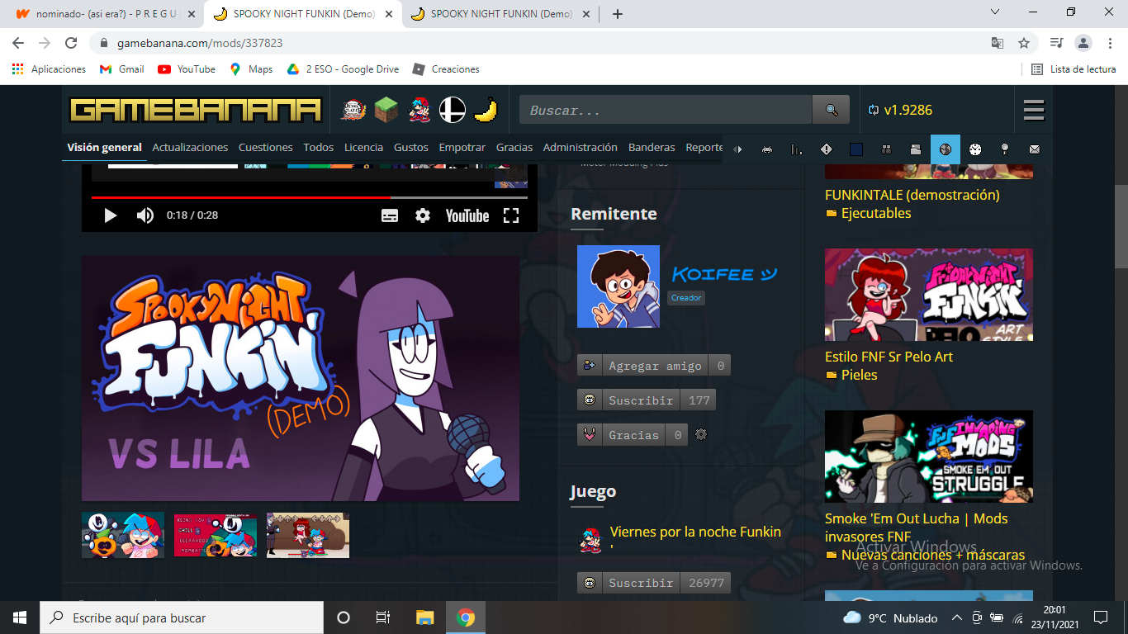The image size is (1128, 634).
Task: Open the Gustos tab
Action: pos(411,148)
